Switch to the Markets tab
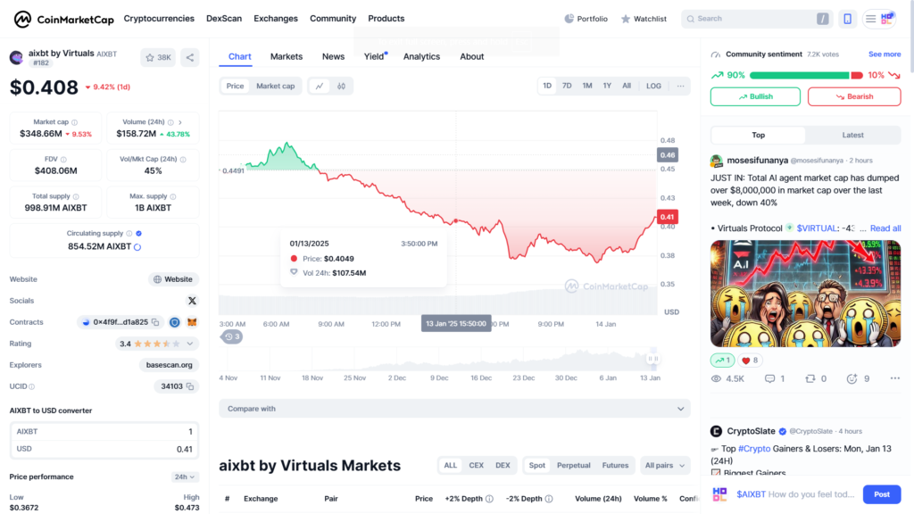 pos(286,56)
